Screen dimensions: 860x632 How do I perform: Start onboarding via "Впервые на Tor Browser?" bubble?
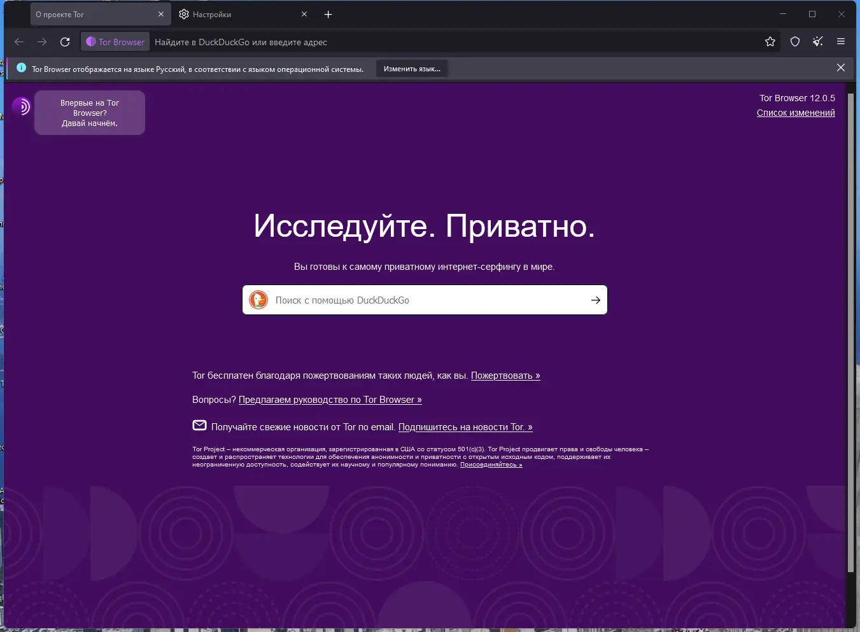[x=90, y=113]
